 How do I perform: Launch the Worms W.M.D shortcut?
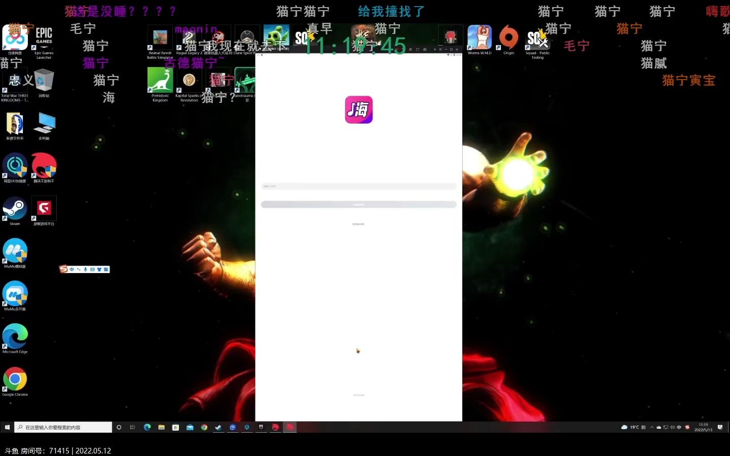[x=480, y=40]
